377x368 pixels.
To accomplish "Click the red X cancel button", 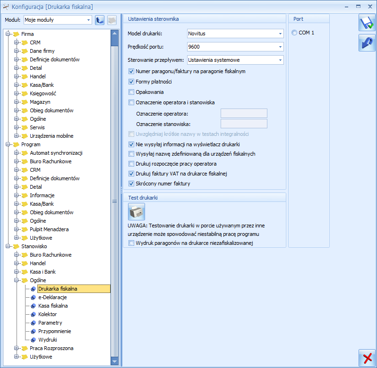I will tap(367, 358).
